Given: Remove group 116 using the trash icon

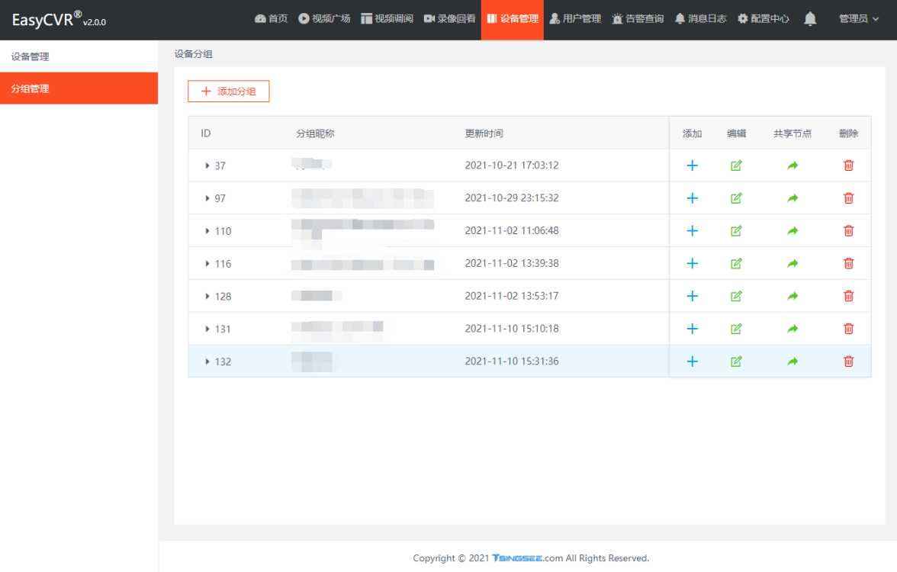Looking at the screenshot, I should point(848,264).
